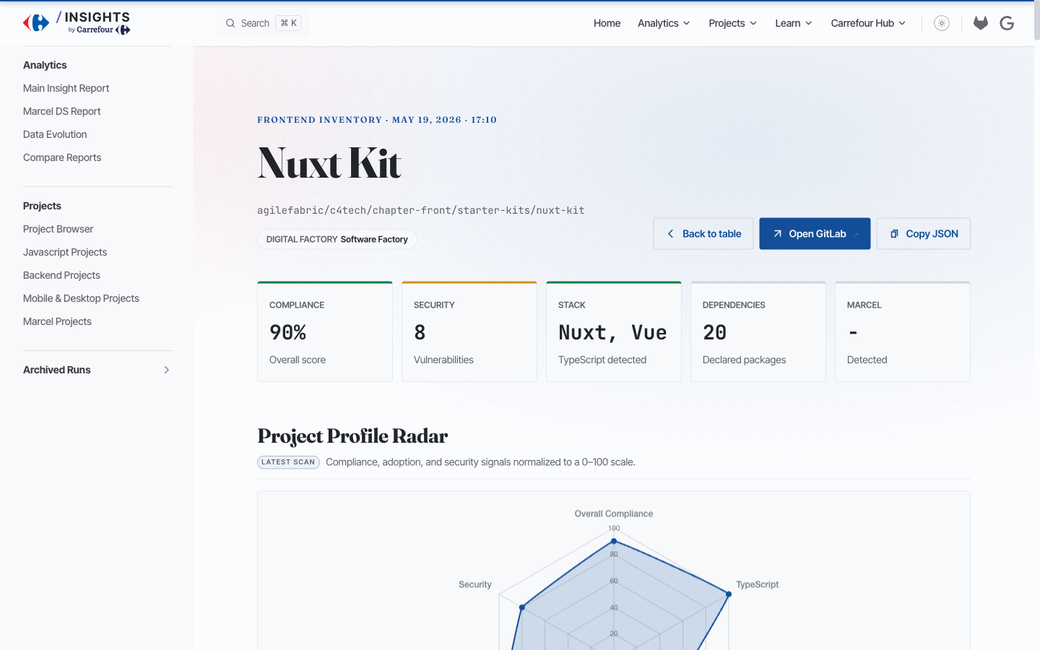1040x650 pixels.
Task: Click the Copy JSON clipboard icon
Action: click(894, 234)
